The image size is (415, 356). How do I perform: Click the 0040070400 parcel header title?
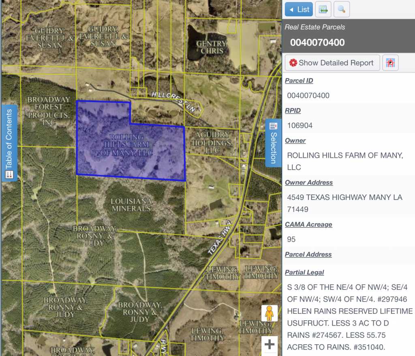coord(317,43)
